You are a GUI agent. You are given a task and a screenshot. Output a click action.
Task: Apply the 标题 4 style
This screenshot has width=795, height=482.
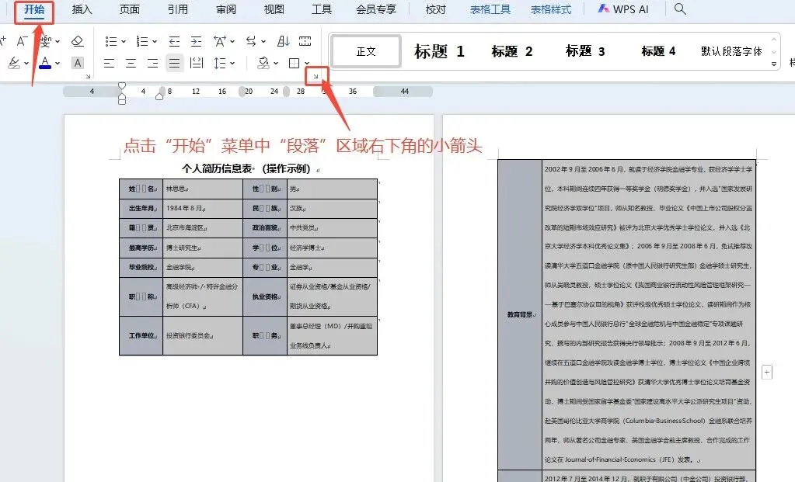[658, 51]
